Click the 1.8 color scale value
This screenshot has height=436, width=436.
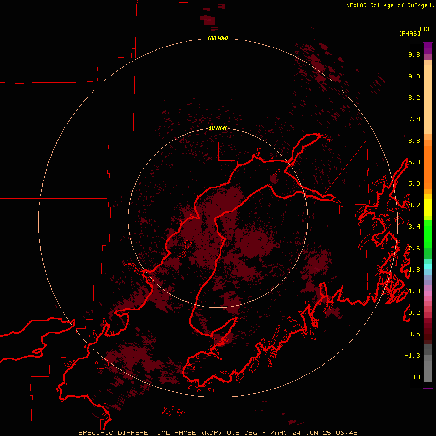click(x=414, y=270)
